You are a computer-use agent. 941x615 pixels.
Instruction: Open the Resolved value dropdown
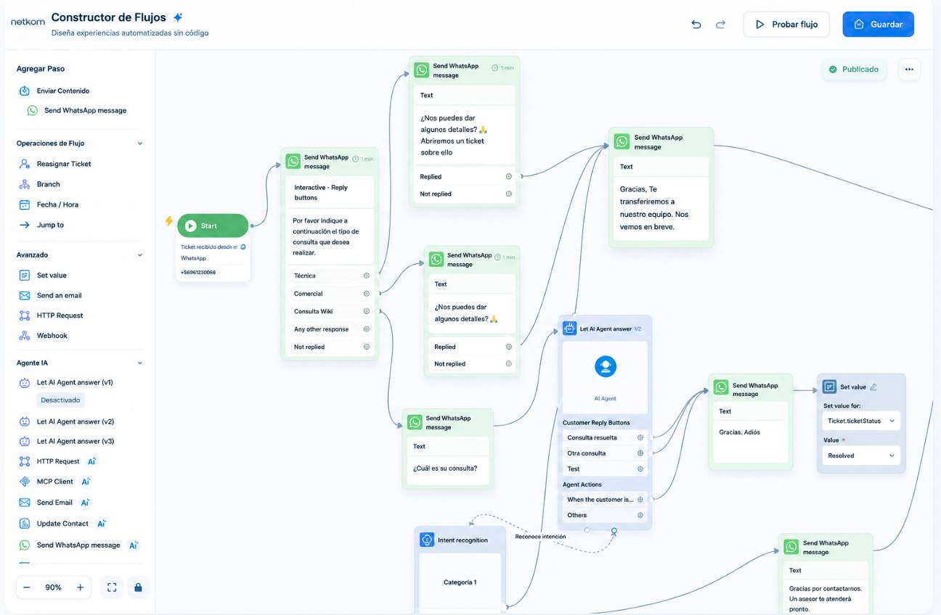point(861,455)
